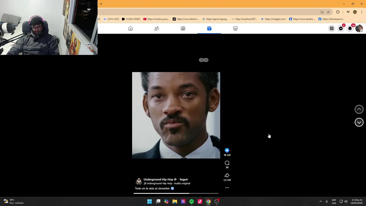Image resolution: width=366 pixels, height=206 pixels.
Task: Open volume control in tray
Action: tap(346, 201)
